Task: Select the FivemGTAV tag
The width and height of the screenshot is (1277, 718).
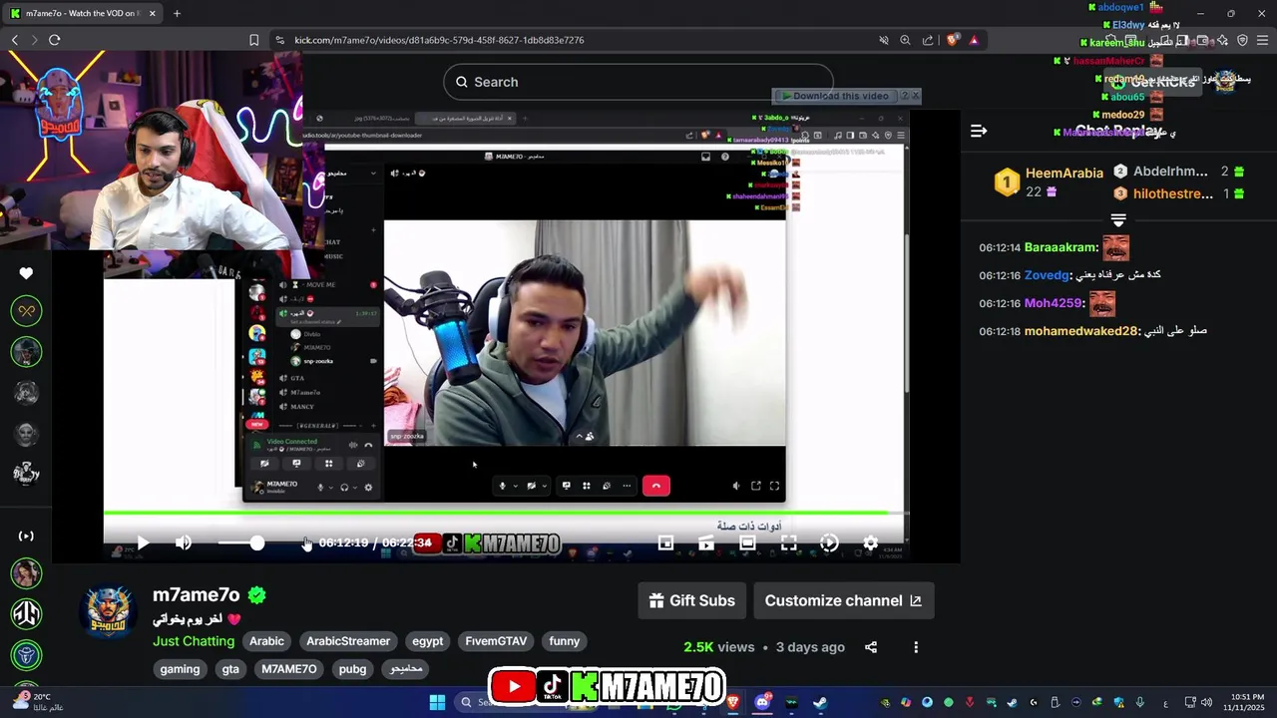Action: (496, 641)
